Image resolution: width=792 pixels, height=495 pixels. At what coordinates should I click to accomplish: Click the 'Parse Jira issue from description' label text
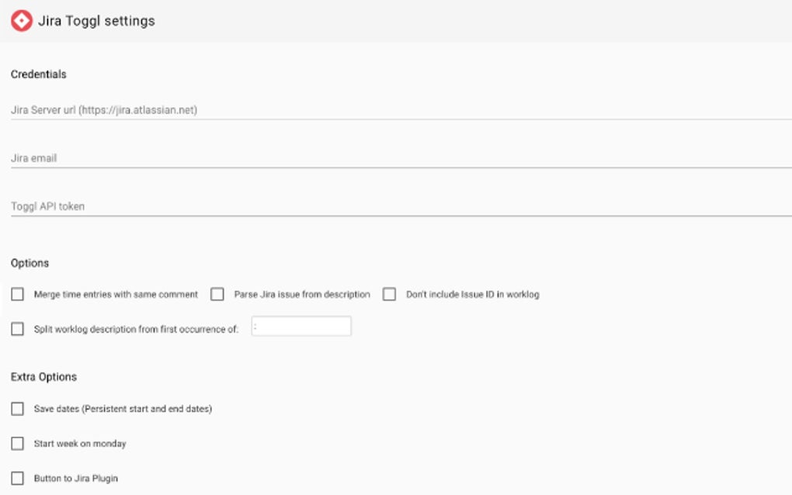point(302,295)
